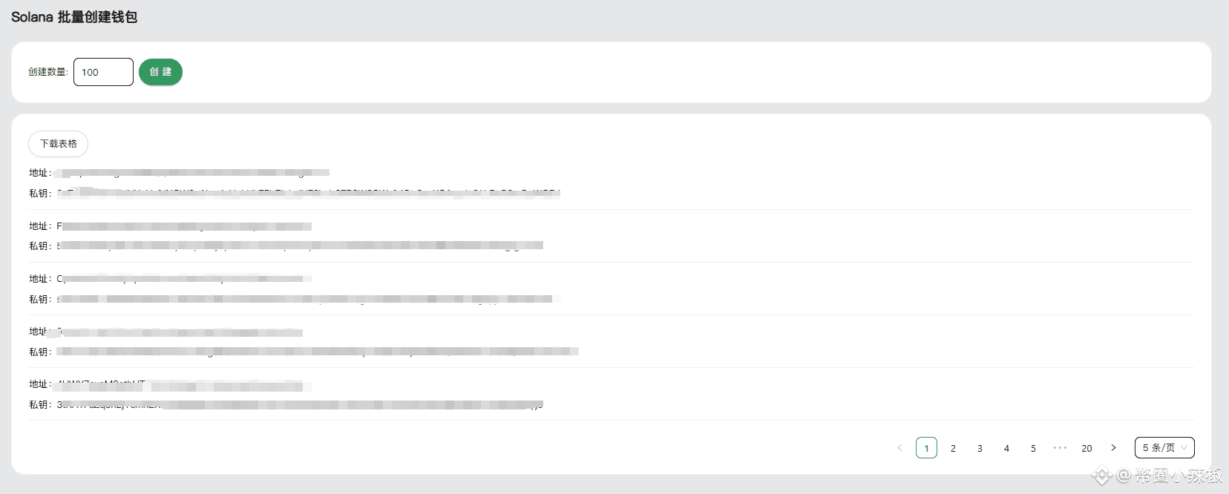Jump to last page 20
Viewport: 1229px width, 494px height.
tap(1087, 448)
